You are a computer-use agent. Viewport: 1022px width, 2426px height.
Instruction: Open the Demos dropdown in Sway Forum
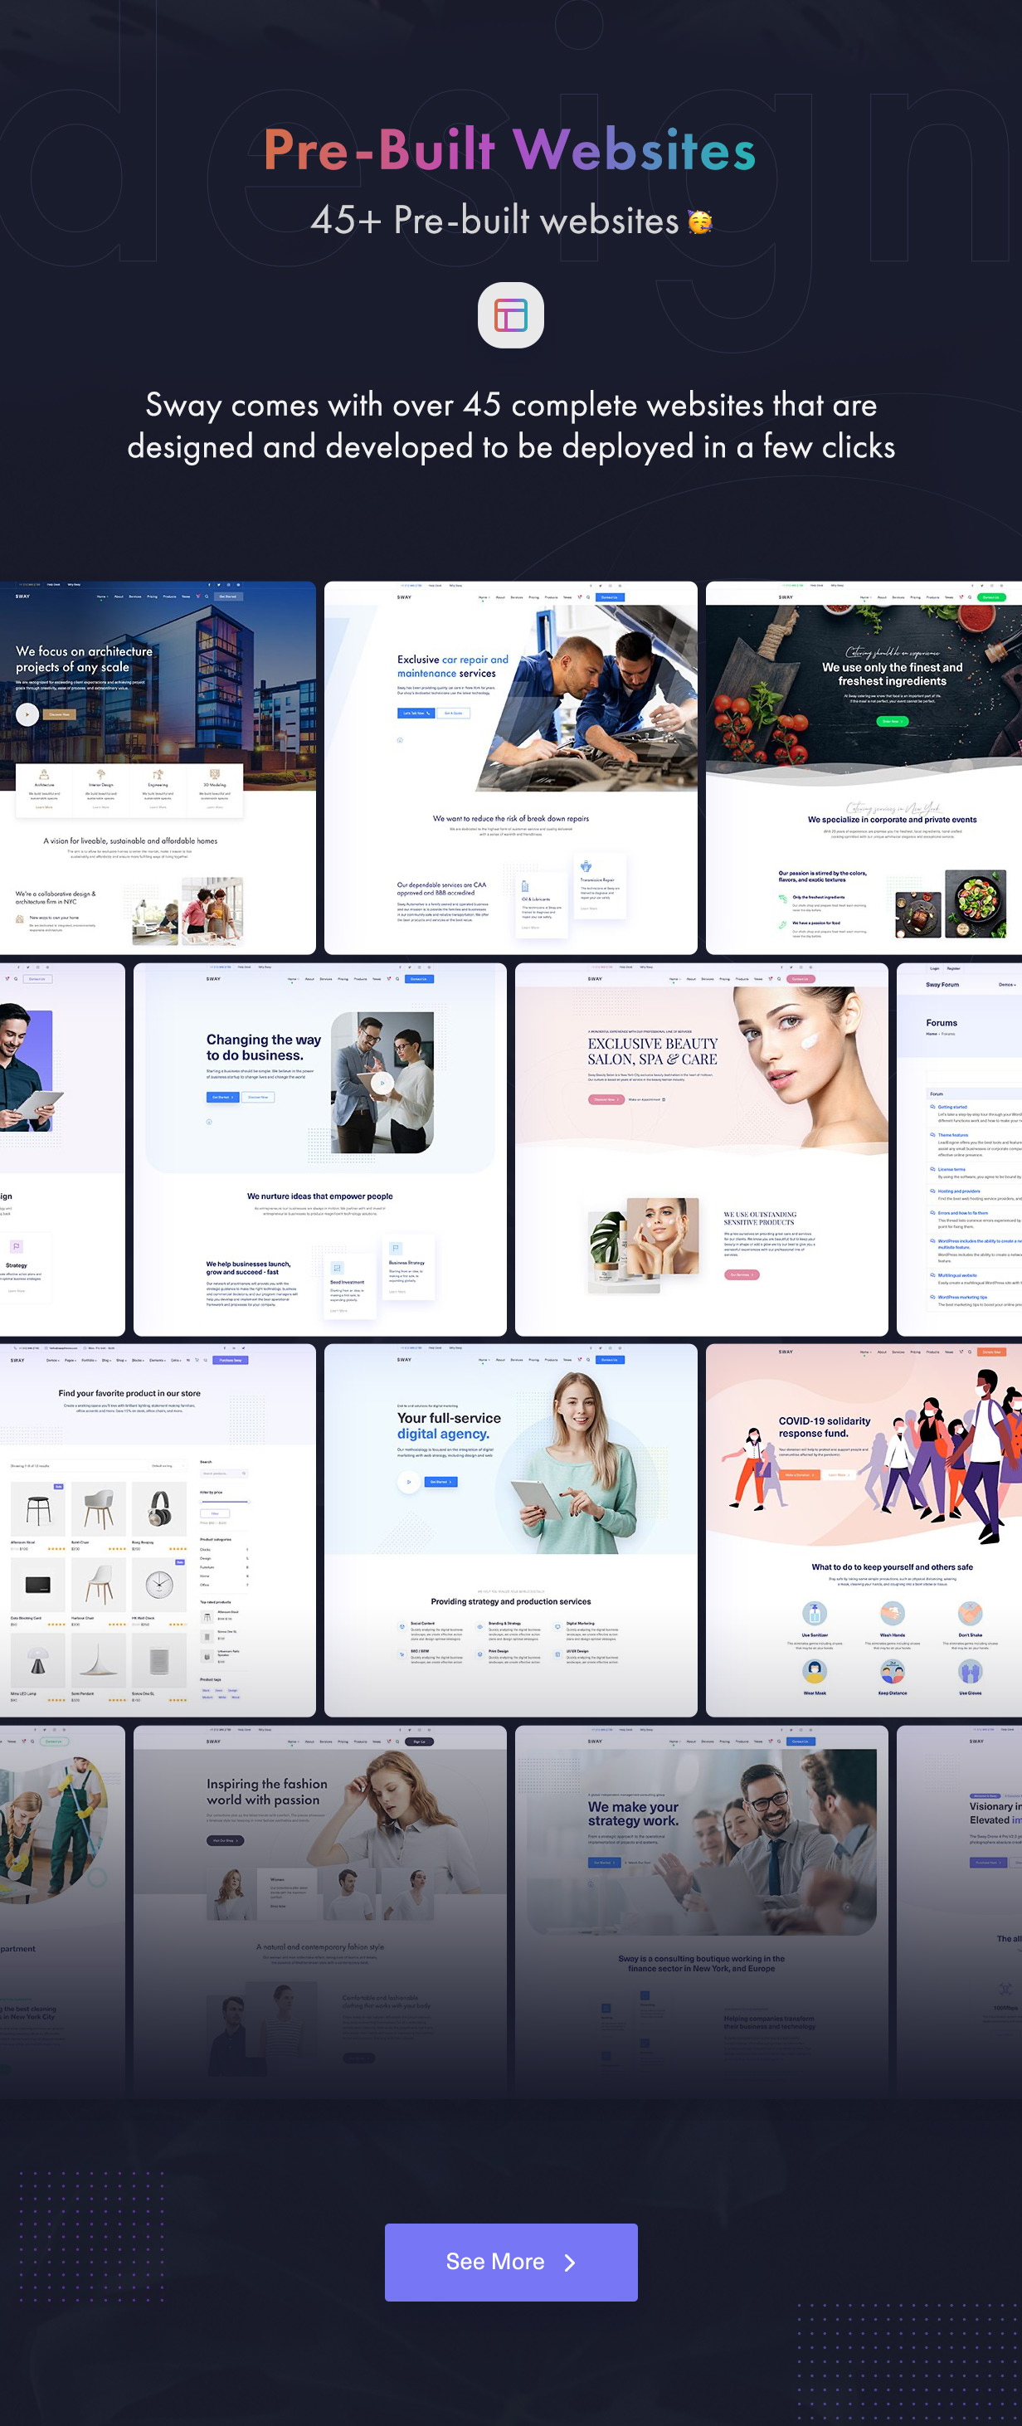pyautogui.click(x=1006, y=984)
